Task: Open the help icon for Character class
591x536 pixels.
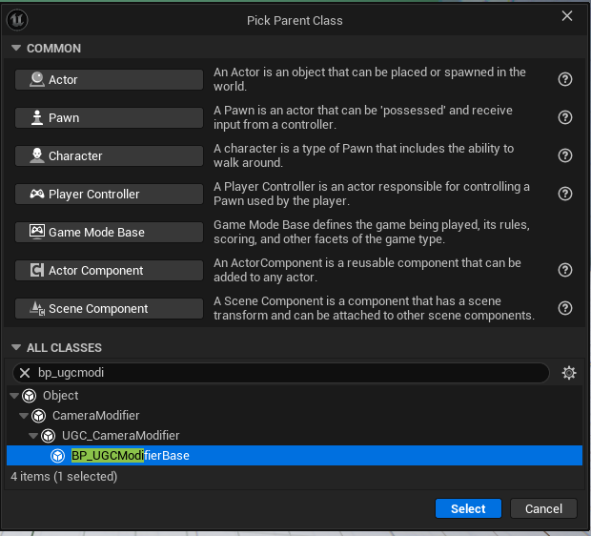Action: pyautogui.click(x=564, y=155)
